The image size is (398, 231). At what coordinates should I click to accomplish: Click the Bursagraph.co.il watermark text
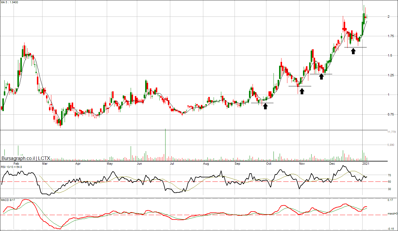tap(18, 158)
